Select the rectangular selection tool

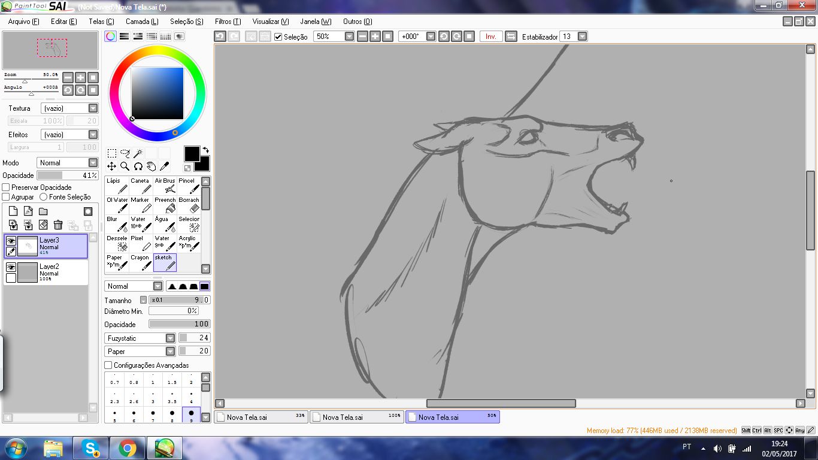point(111,153)
